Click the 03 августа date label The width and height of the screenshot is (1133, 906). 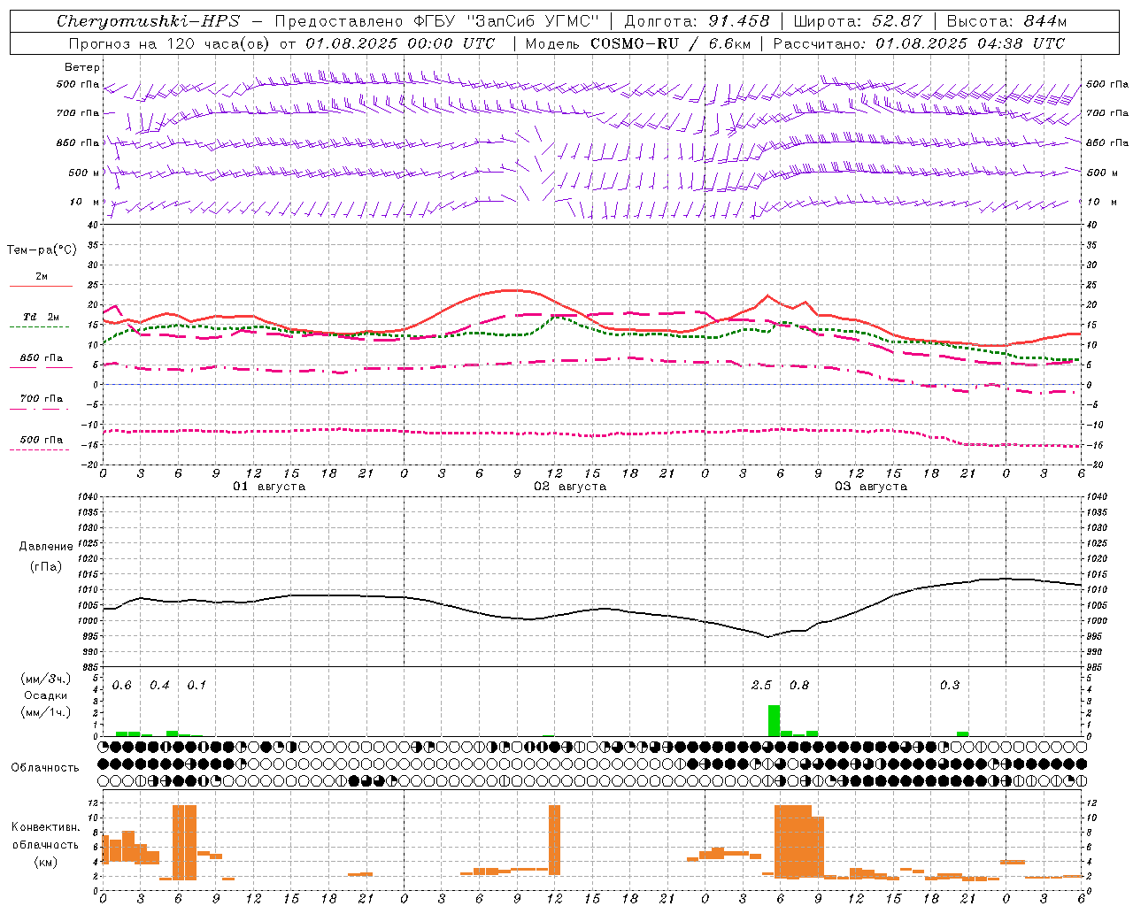(871, 487)
